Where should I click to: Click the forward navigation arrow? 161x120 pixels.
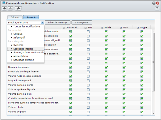10,8
